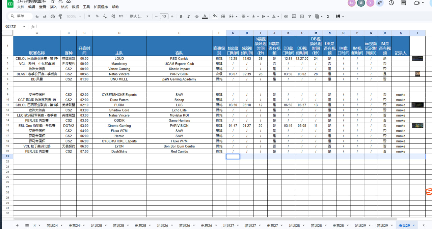Open the 编辑 menu
This screenshot has width=432, height=229.
32,7
